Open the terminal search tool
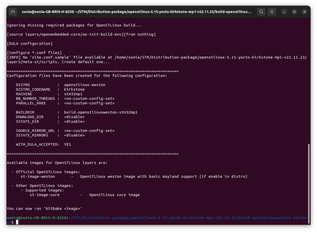The height and width of the screenshot is (232, 317). (x=261, y=12)
